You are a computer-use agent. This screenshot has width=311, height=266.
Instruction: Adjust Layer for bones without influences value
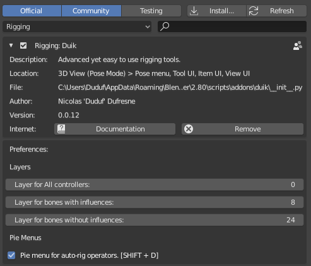[x=155, y=220]
